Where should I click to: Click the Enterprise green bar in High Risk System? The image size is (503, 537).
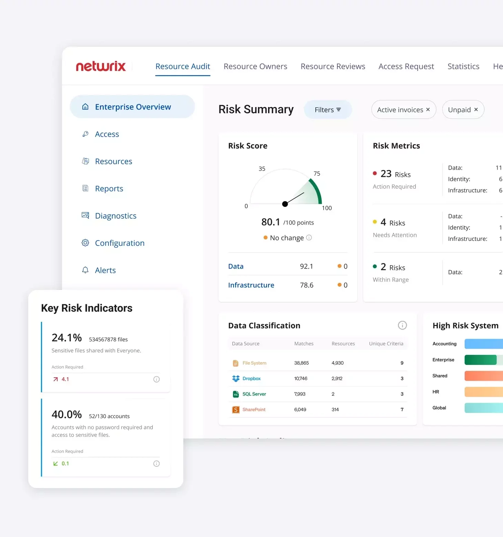(x=480, y=360)
